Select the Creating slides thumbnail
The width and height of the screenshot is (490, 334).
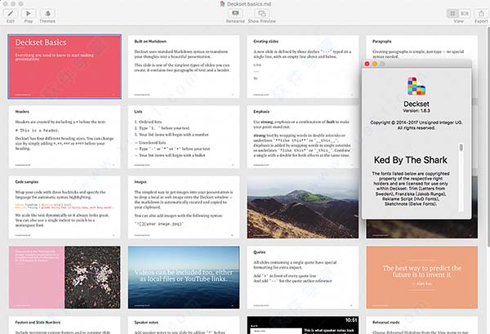click(x=303, y=66)
